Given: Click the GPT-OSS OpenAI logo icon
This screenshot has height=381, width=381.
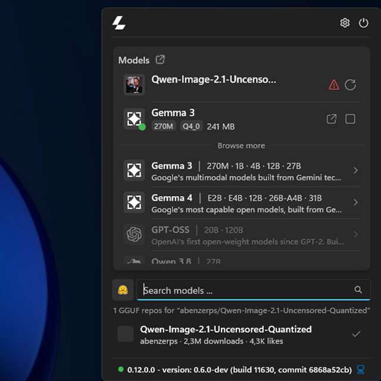Looking at the screenshot, I should click(134, 234).
